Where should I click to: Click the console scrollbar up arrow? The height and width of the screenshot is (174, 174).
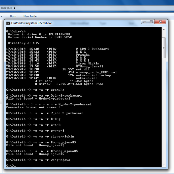tap(164, 29)
